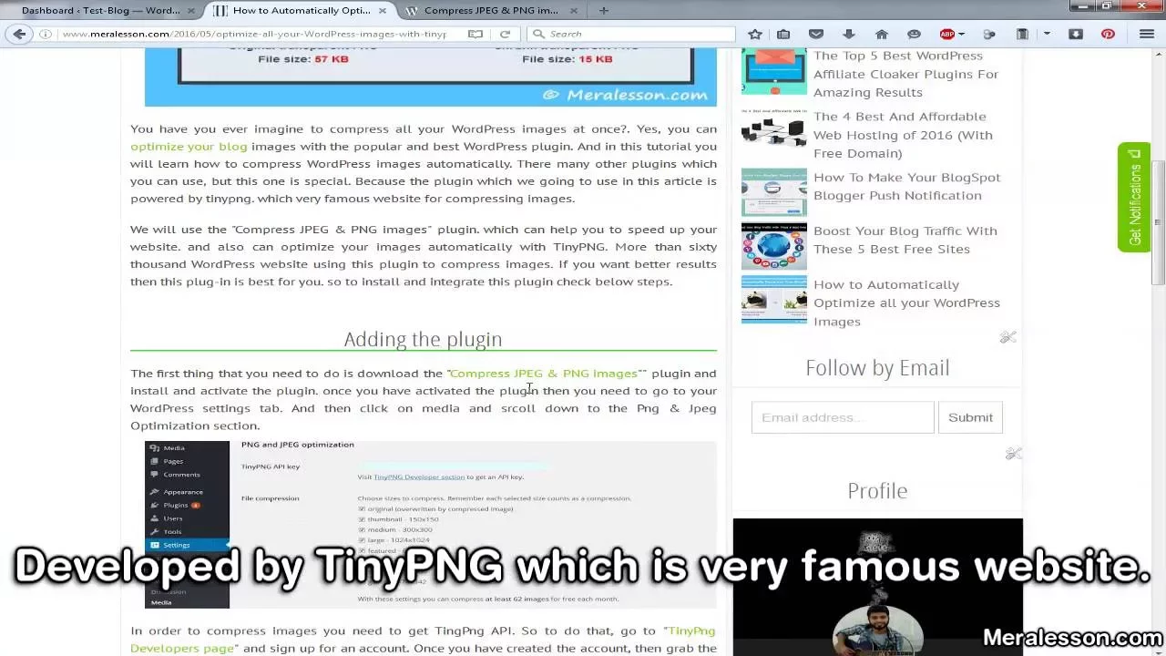Click the vertical page scrollbar thumb
This screenshot has width=1166, height=656.
[1159, 224]
